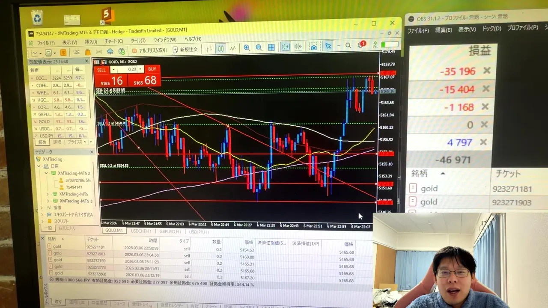Zoom in on the chart
The image size is (548, 308).
pos(247,47)
